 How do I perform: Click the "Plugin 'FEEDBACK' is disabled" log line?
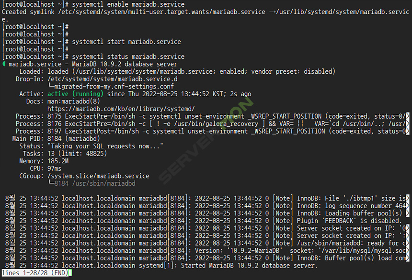click(x=204, y=221)
